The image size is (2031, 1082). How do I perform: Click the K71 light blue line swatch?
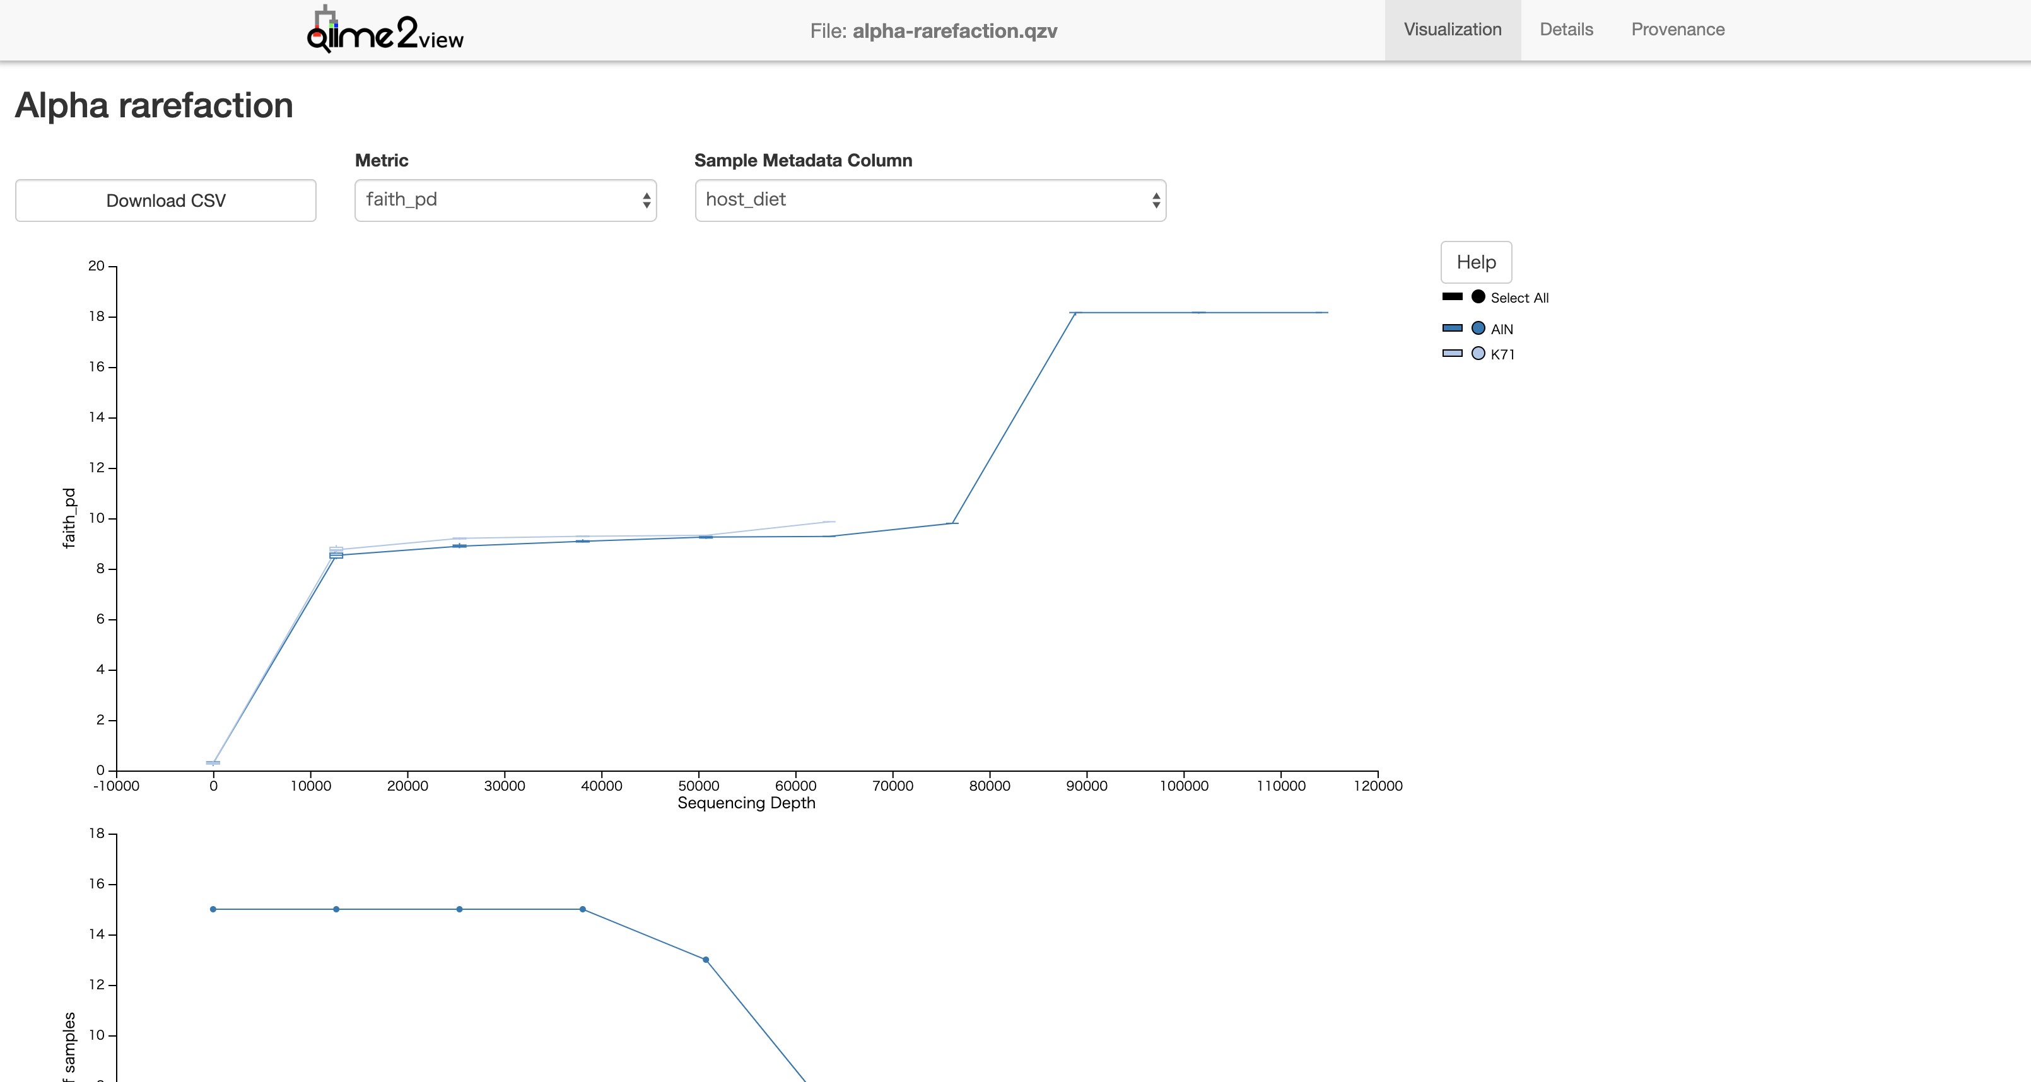coord(1451,353)
